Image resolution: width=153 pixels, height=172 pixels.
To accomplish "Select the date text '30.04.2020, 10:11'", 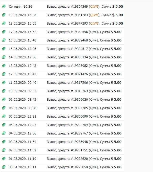I will (23, 167).
